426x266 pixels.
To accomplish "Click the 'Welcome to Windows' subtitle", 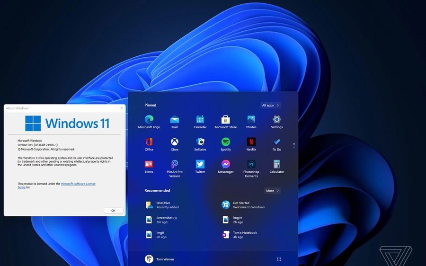I will coord(248,207).
